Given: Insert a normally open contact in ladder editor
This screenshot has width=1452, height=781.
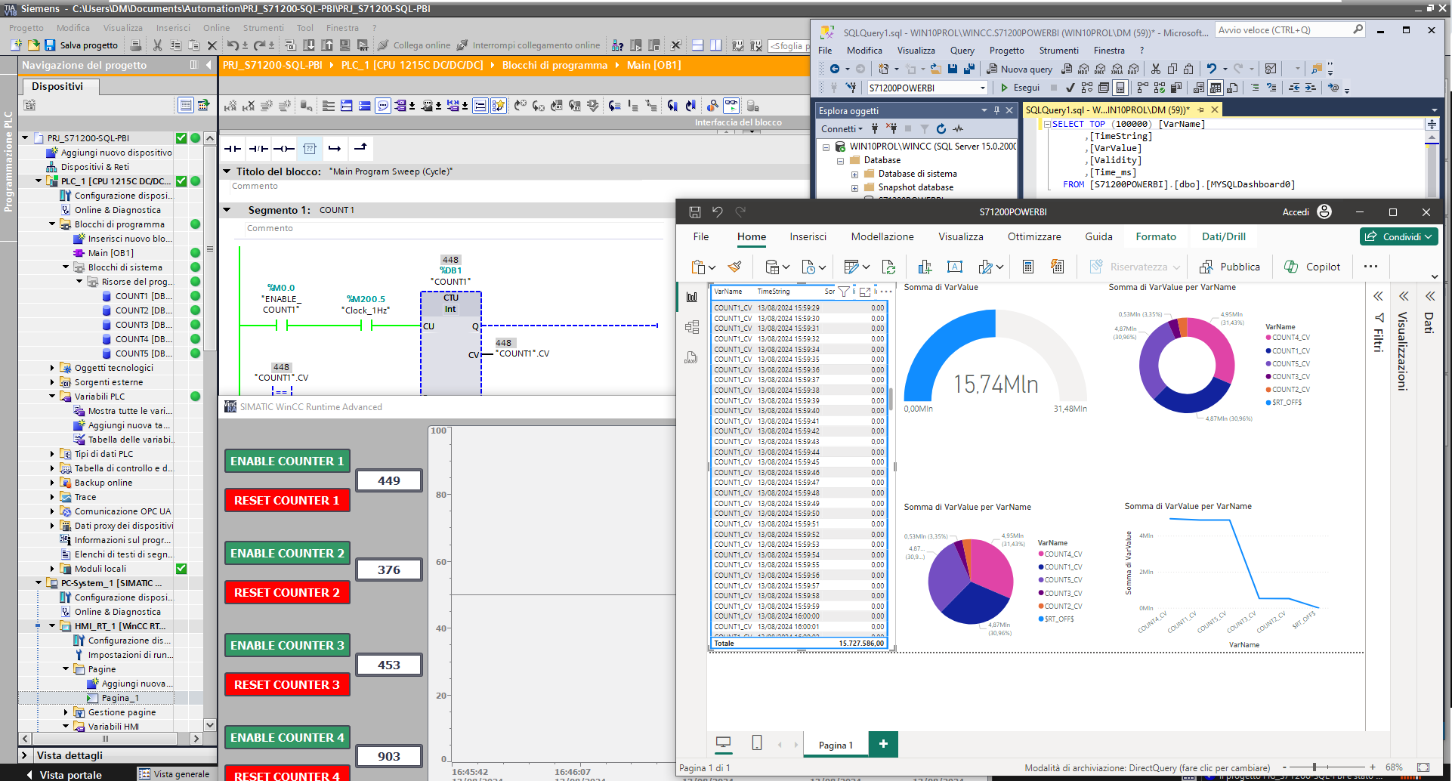Looking at the screenshot, I should point(233,148).
